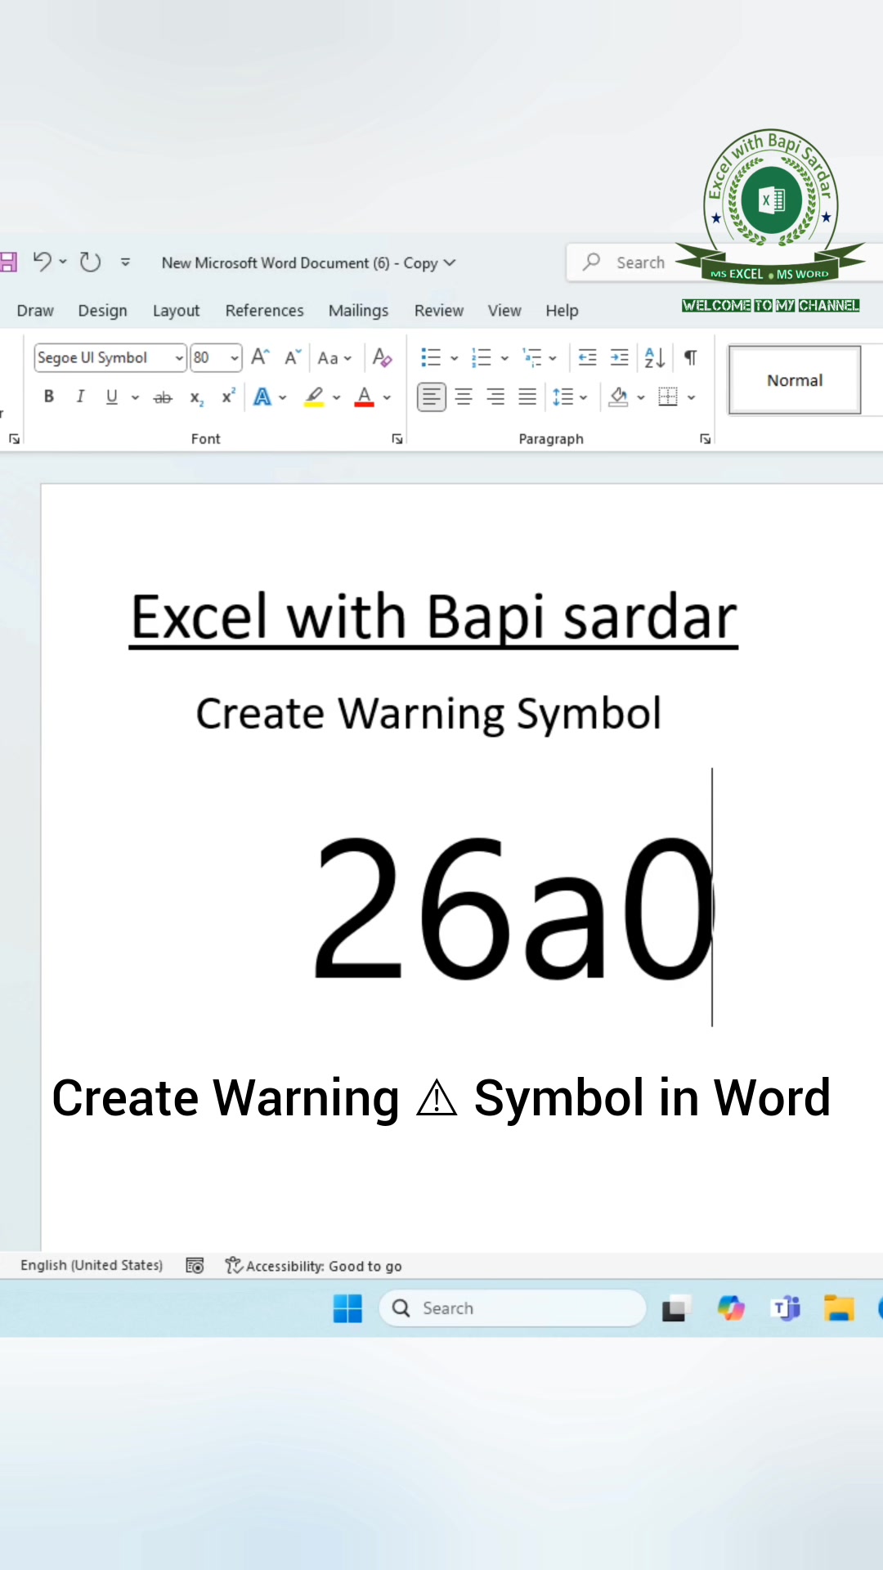Increase font size with grow font icon
Image resolution: width=883 pixels, height=1570 pixels.
coord(260,357)
